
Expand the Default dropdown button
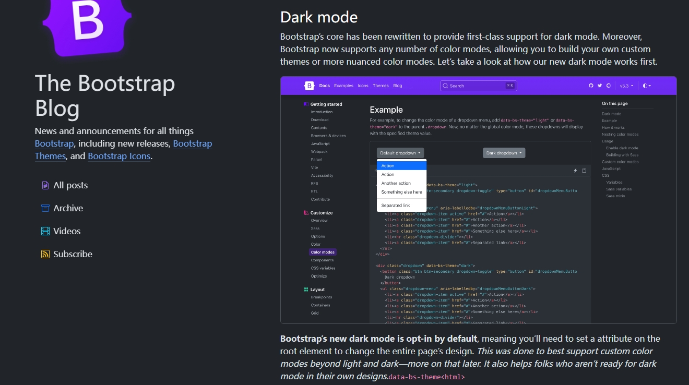pyautogui.click(x=400, y=153)
